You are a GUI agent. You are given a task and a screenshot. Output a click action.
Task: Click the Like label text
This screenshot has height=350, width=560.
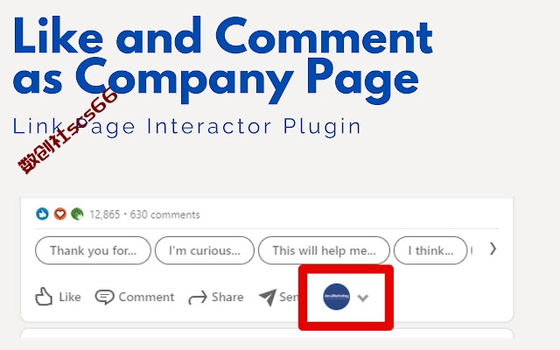(70, 297)
